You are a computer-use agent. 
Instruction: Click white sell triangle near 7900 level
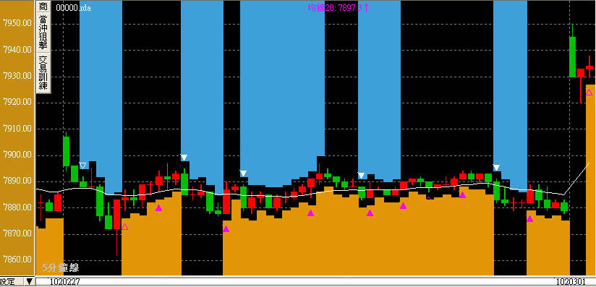coord(184,158)
